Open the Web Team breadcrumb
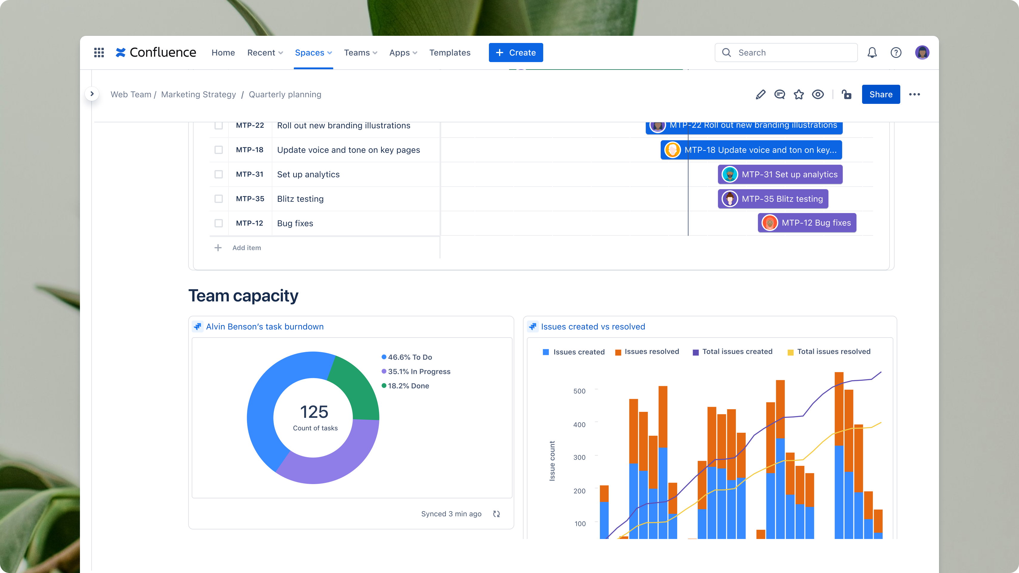This screenshot has height=573, width=1019. 131,95
